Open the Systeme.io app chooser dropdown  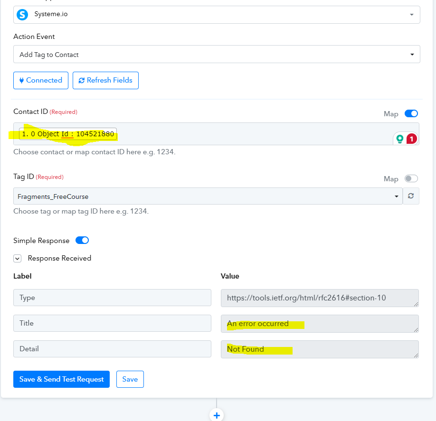click(217, 15)
